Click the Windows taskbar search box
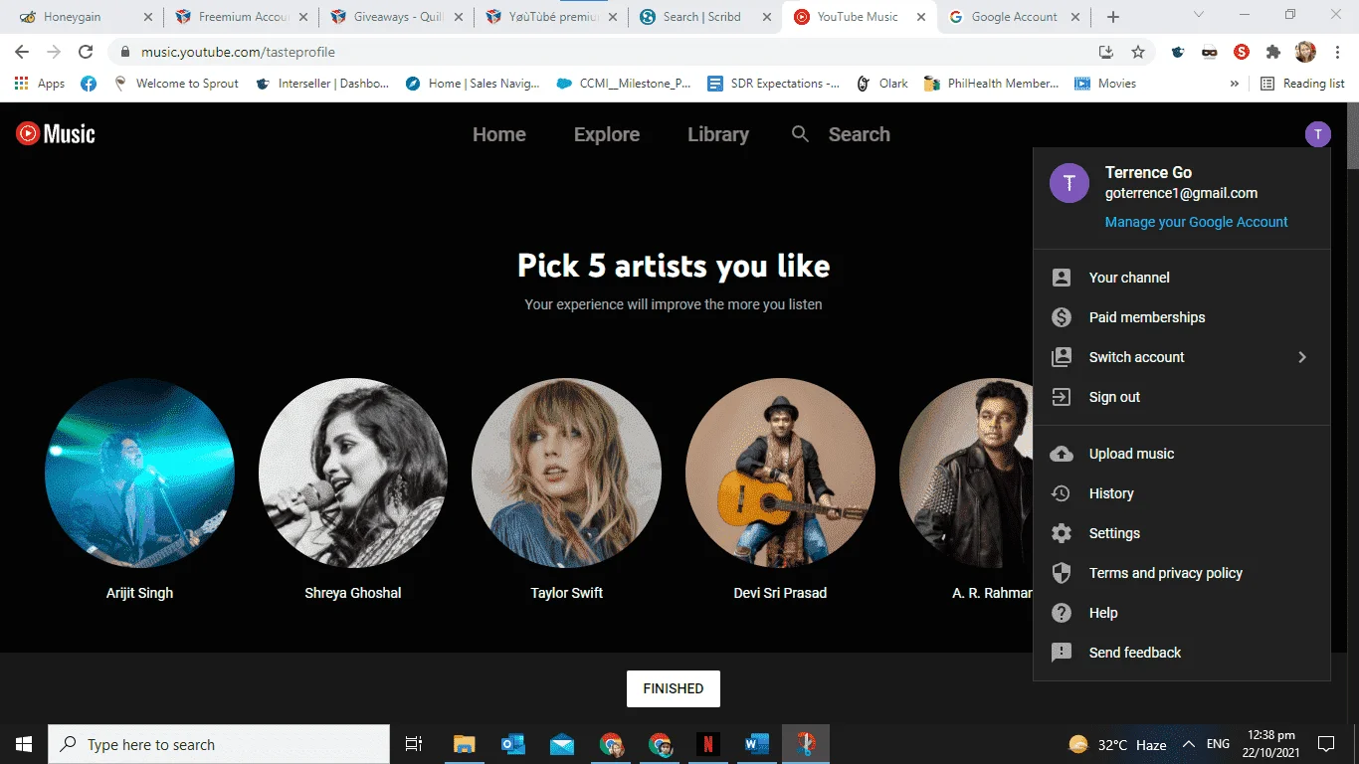1359x764 pixels. tap(219, 744)
